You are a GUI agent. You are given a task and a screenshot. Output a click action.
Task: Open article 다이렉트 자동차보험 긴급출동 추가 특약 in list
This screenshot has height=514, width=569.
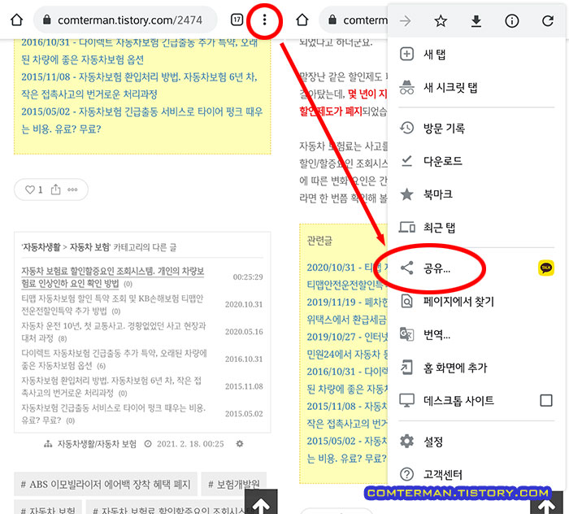click(114, 359)
